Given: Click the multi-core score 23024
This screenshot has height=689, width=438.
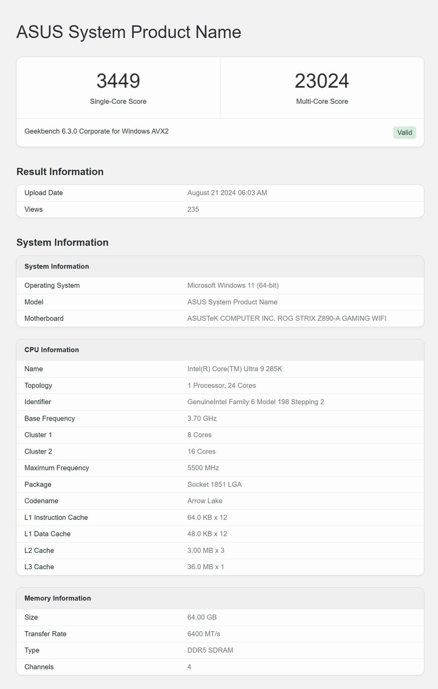Looking at the screenshot, I should point(322,81).
